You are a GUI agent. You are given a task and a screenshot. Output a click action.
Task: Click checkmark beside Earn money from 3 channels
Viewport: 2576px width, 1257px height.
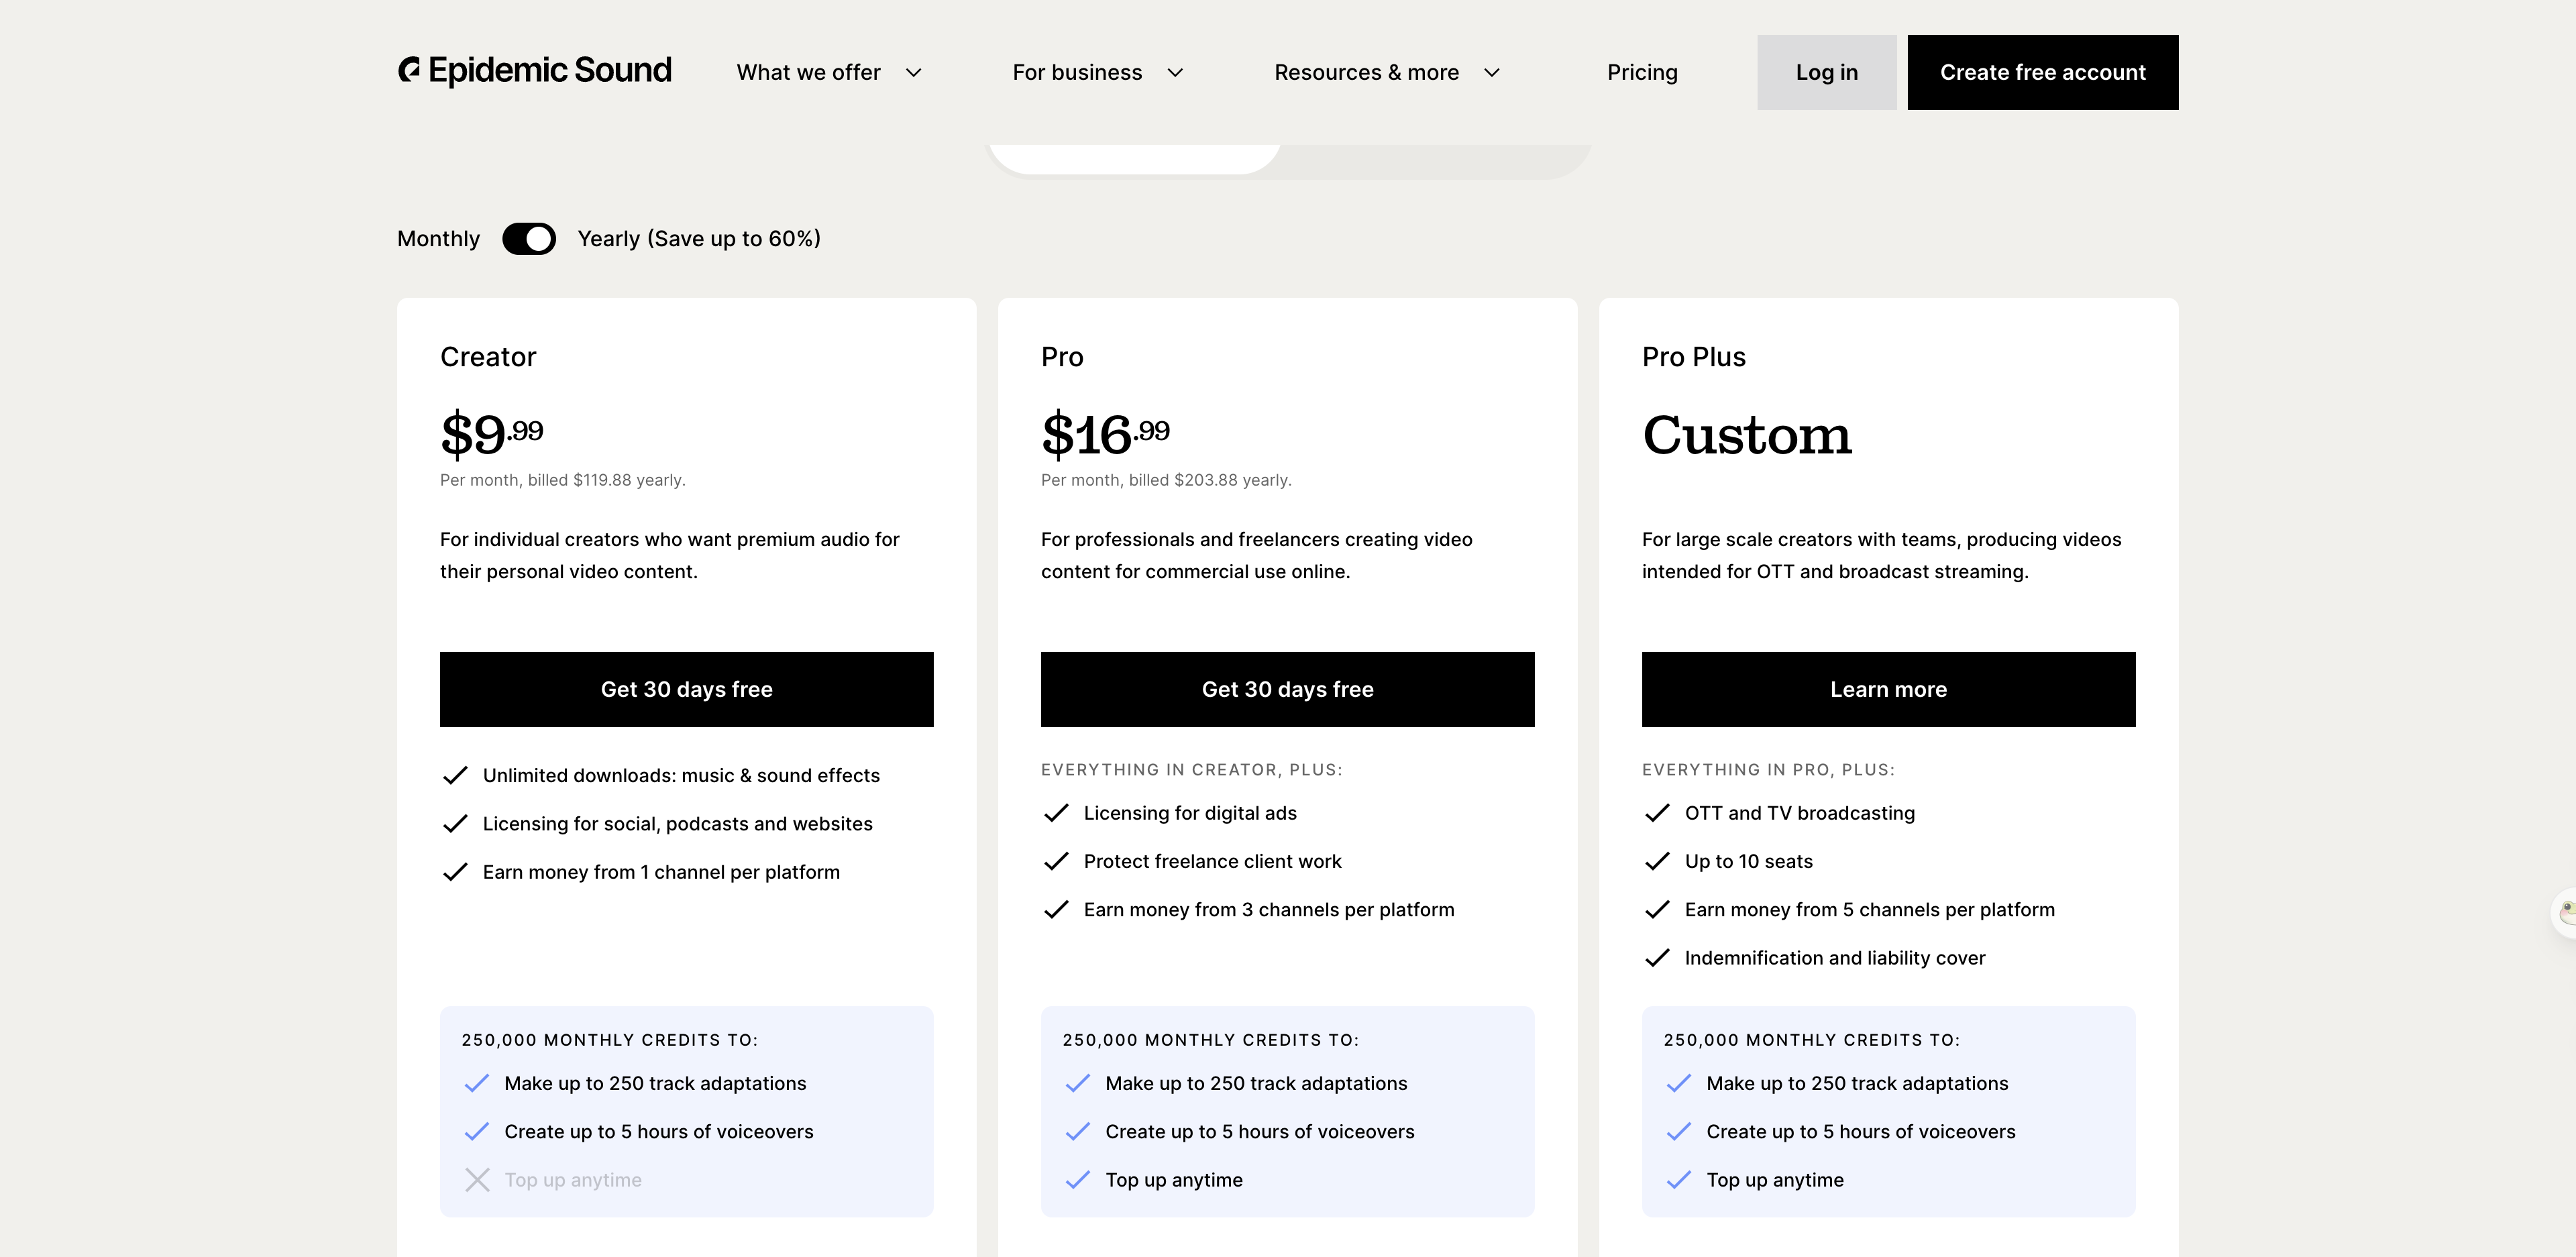tap(1056, 910)
